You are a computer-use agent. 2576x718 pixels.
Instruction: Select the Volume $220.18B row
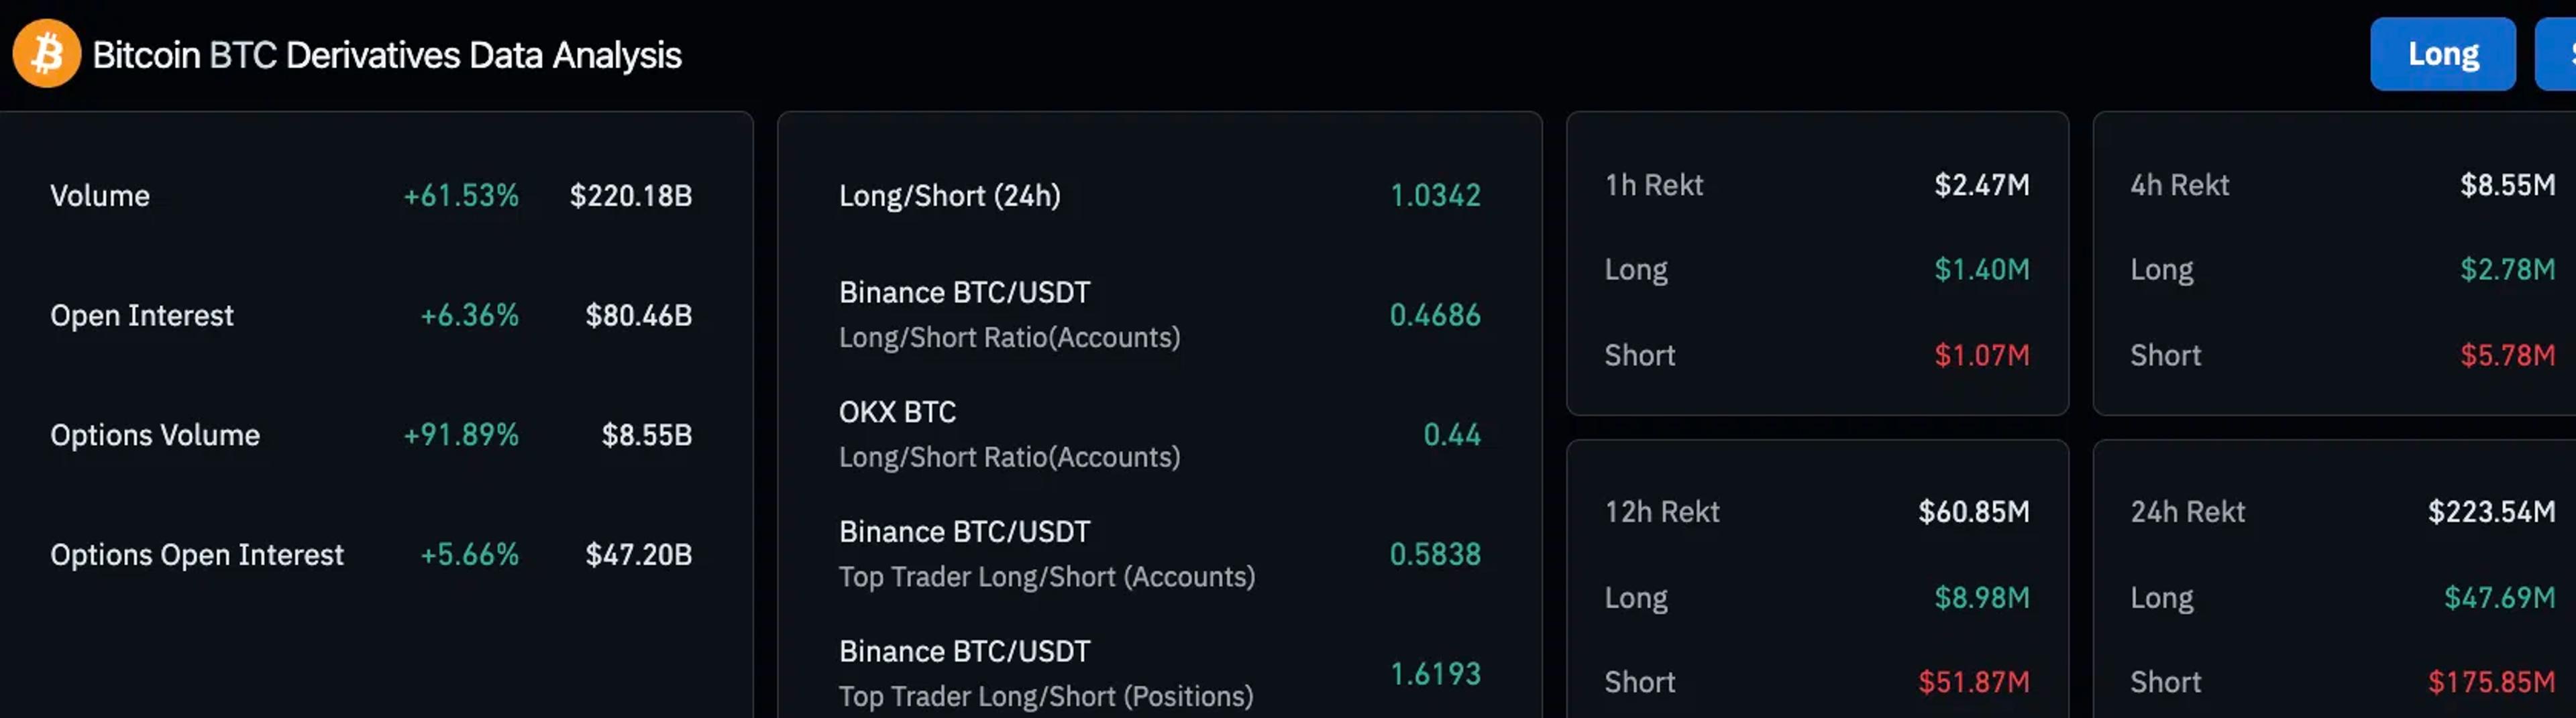[x=371, y=195]
